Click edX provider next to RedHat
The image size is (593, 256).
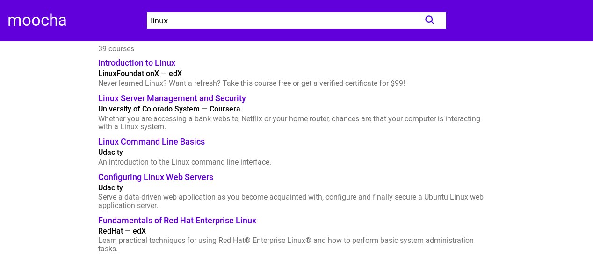[x=139, y=231]
